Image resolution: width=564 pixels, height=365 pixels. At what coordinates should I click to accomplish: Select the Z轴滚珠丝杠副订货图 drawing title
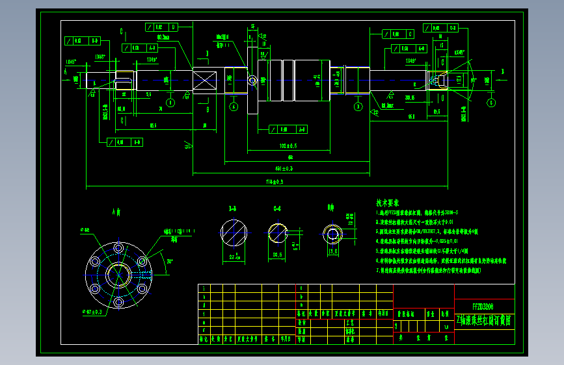[483, 320]
